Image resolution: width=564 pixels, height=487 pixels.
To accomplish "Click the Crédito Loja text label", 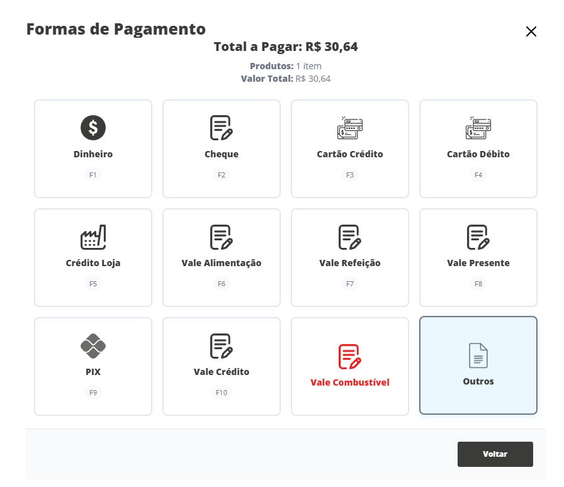I will click(x=93, y=263).
